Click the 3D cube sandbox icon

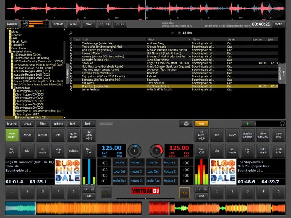point(186,124)
